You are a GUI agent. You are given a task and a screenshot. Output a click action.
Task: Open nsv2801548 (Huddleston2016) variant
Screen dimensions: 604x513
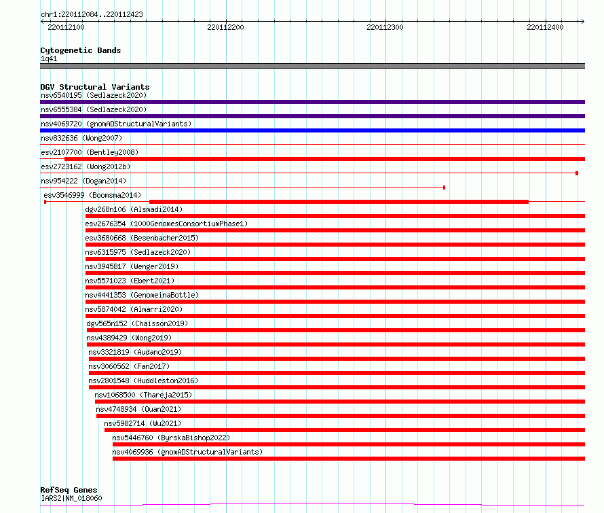click(x=143, y=381)
